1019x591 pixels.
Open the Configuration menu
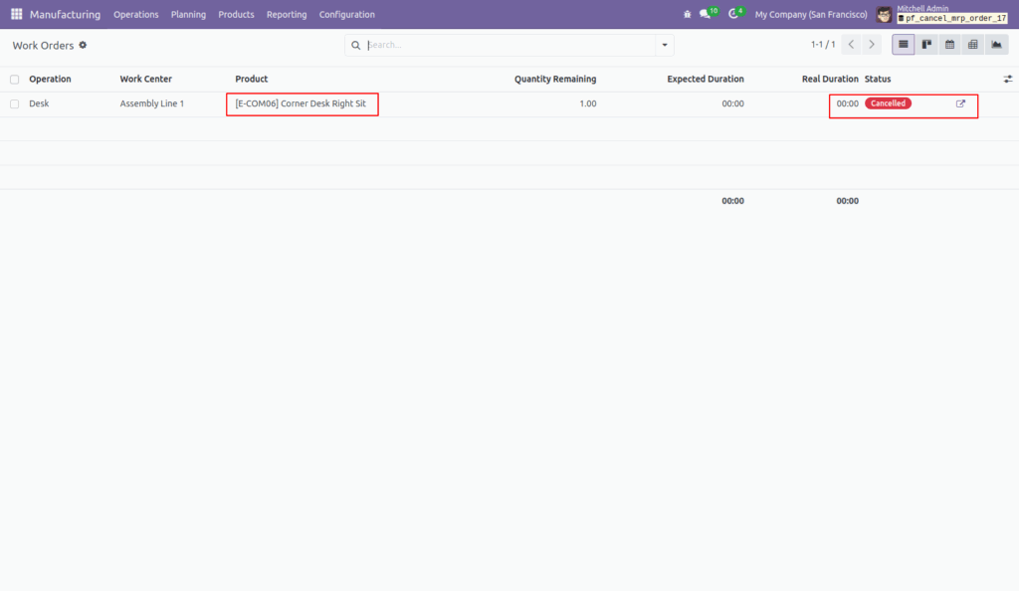tap(346, 14)
